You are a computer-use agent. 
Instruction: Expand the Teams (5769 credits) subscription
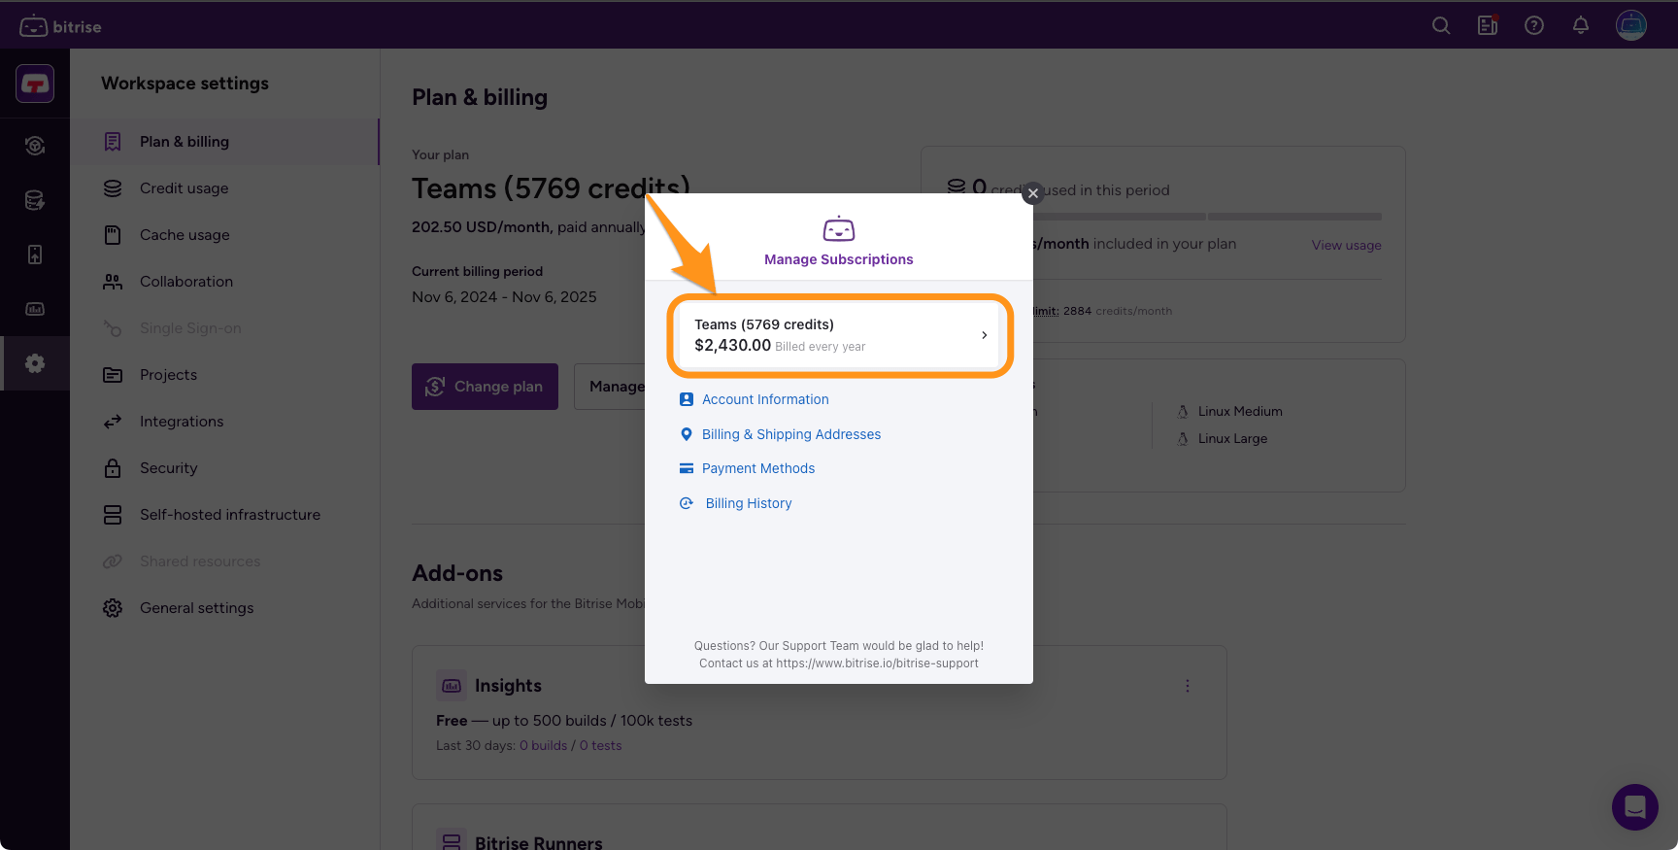pyautogui.click(x=840, y=335)
